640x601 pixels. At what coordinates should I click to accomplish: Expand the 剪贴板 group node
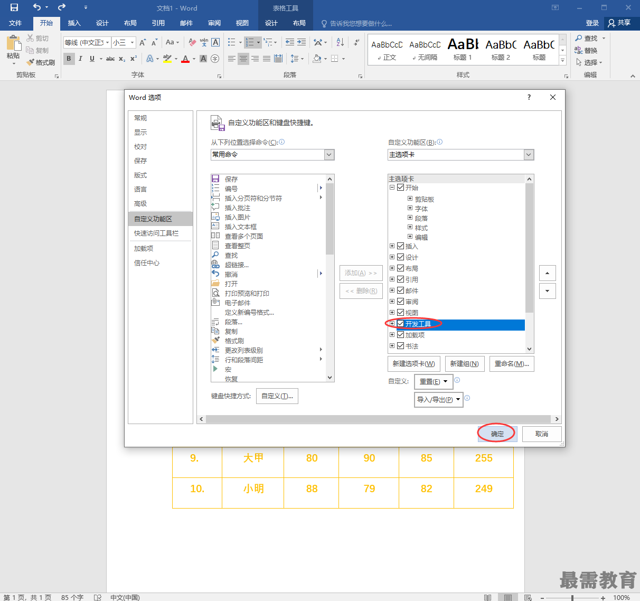[410, 199]
